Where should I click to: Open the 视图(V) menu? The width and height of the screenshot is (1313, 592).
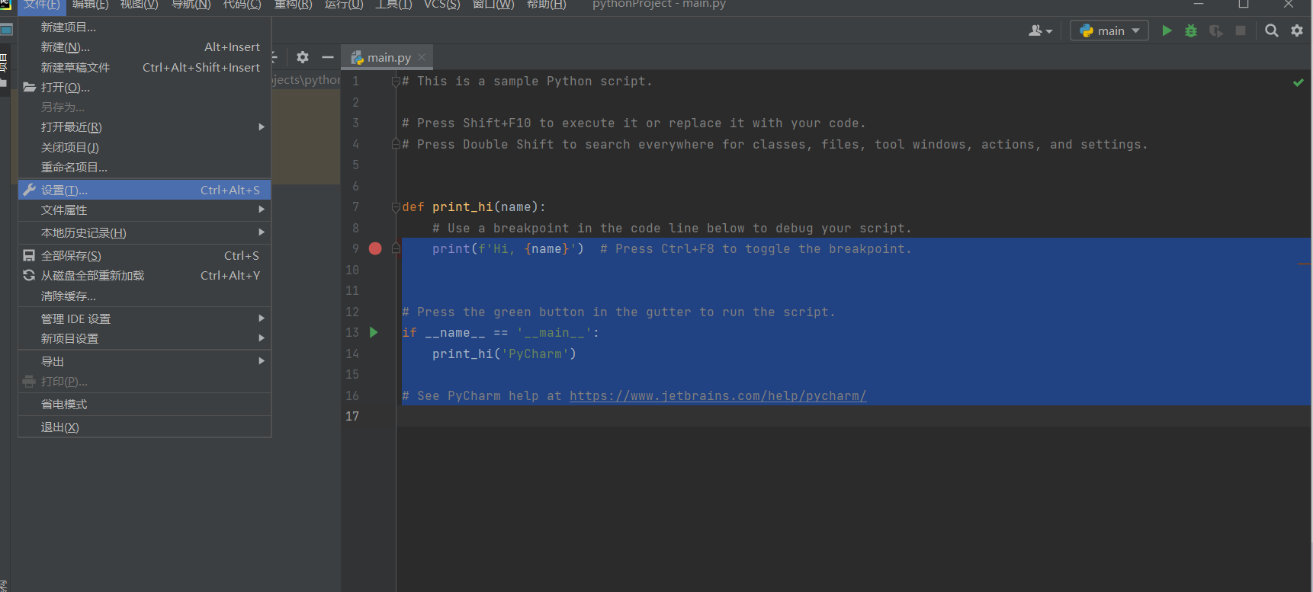(140, 5)
